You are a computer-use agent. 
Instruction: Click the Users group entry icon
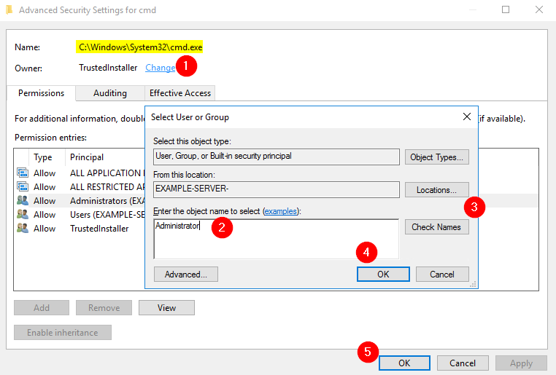pyautogui.click(x=23, y=215)
